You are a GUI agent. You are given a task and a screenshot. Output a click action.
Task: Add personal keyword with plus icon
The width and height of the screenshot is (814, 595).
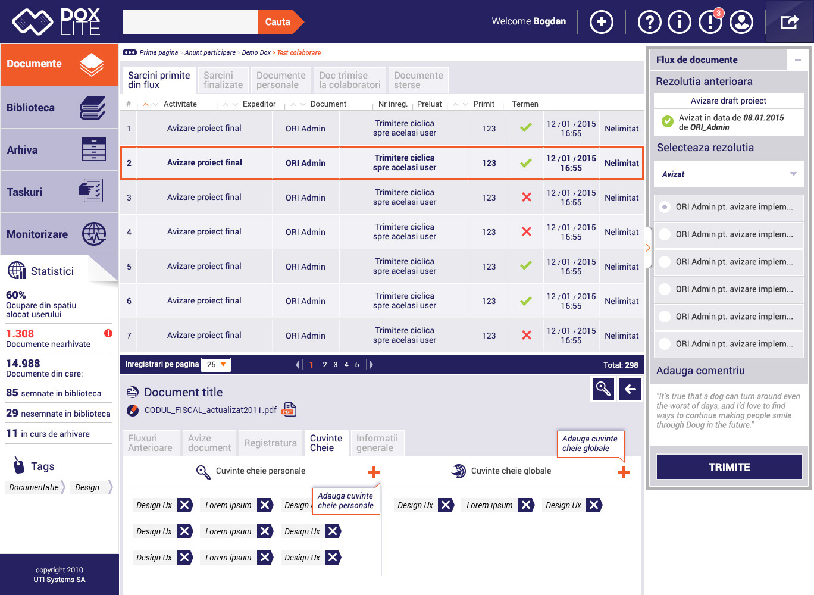coord(374,472)
